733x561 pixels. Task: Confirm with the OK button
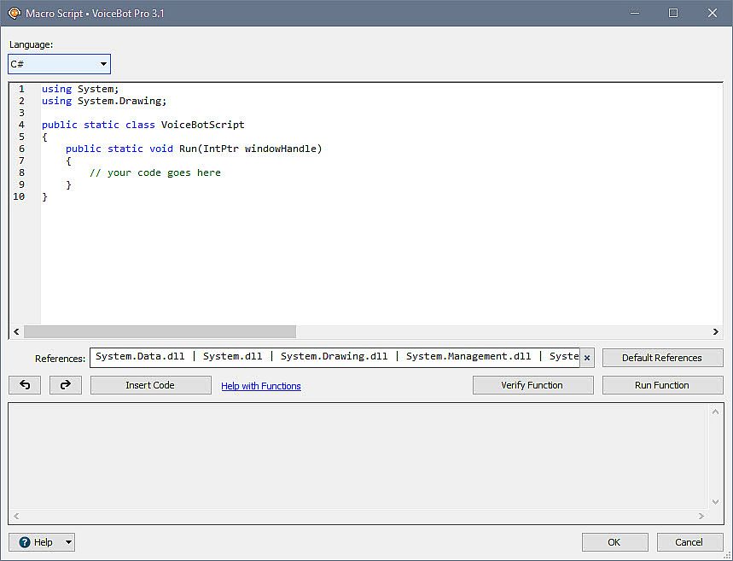(614, 542)
